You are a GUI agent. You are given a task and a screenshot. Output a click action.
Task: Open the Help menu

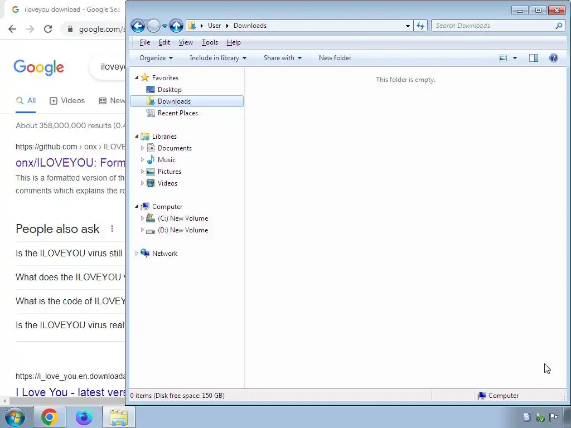234,42
